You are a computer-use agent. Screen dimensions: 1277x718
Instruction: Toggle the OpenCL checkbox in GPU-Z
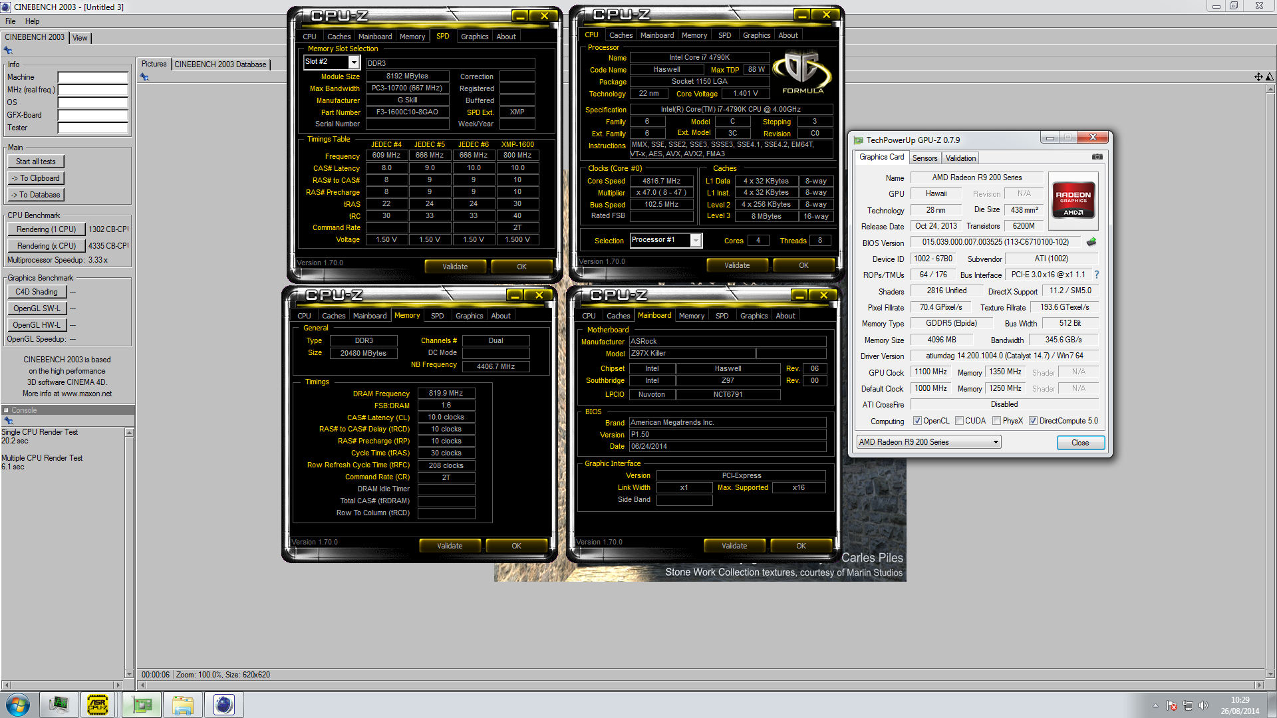tap(917, 421)
